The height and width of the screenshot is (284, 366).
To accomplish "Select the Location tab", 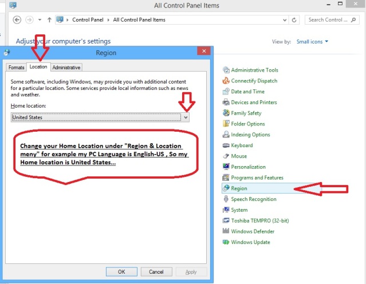I will point(38,67).
